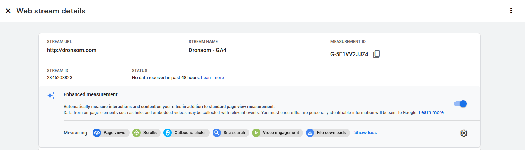Click the Outbound clicks mouse icon
Image resolution: width=525 pixels, height=150 pixels.
click(x=168, y=133)
